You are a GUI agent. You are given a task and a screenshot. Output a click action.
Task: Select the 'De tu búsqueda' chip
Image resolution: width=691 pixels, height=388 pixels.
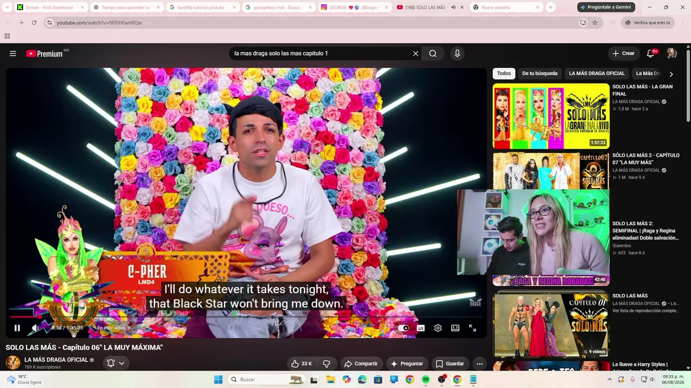tap(540, 73)
